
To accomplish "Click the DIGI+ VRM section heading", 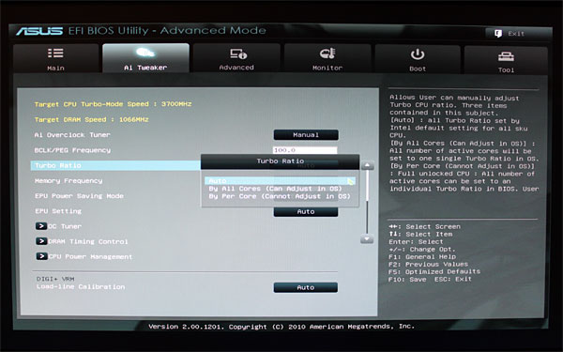I will tap(55, 279).
